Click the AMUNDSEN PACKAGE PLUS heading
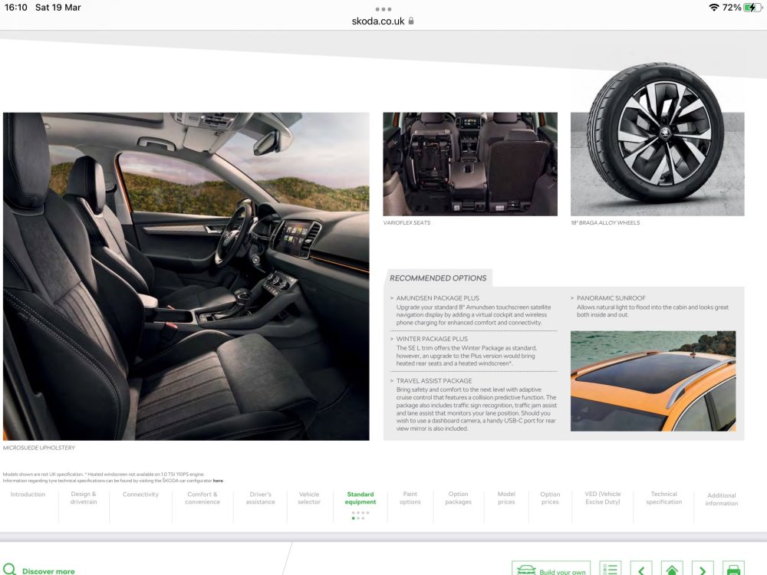The width and height of the screenshot is (767, 575). coord(437,297)
